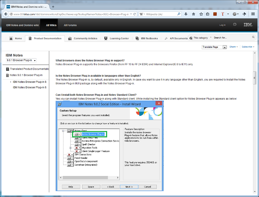
Task: Open the 9.0.1 Browser Plug-in version dropdown
Action: coord(21,60)
